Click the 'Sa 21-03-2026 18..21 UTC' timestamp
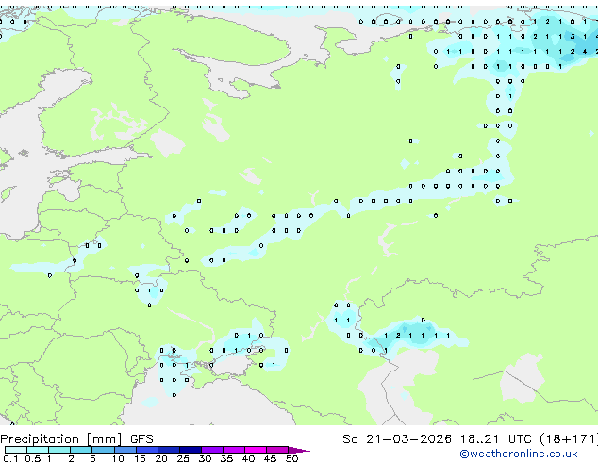 click(x=437, y=439)
